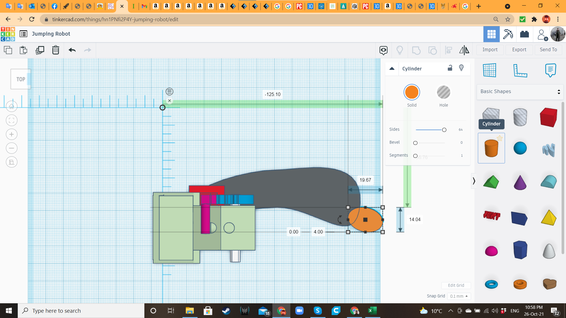Collapse the Cylinder inspector panel

pyautogui.click(x=392, y=68)
